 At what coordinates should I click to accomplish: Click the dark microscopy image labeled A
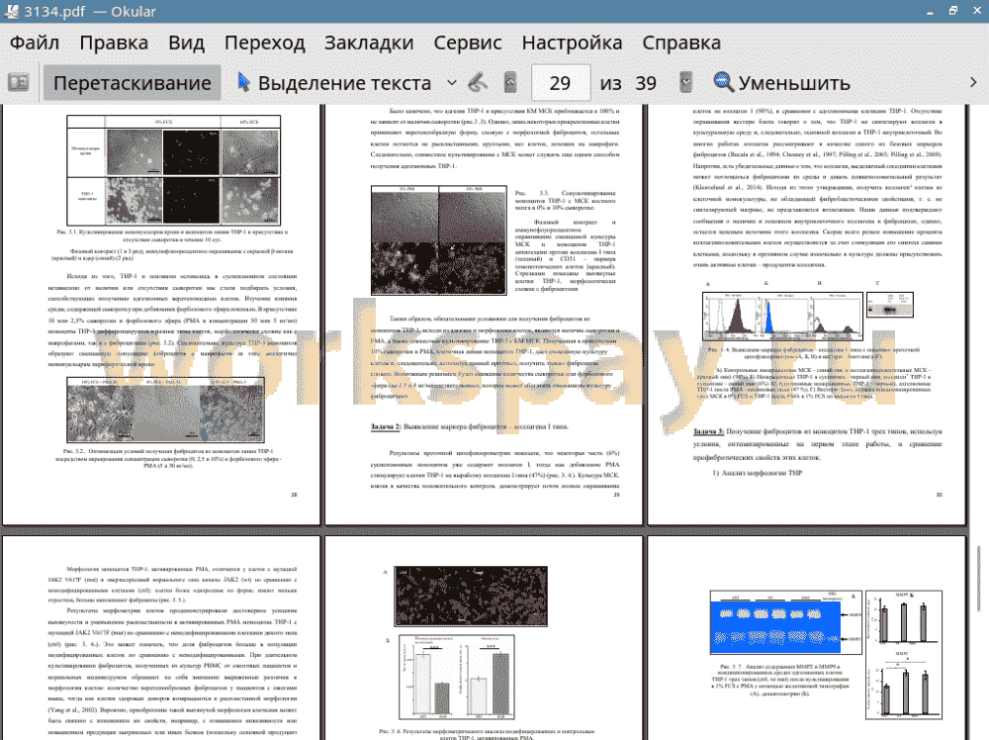(x=471, y=597)
